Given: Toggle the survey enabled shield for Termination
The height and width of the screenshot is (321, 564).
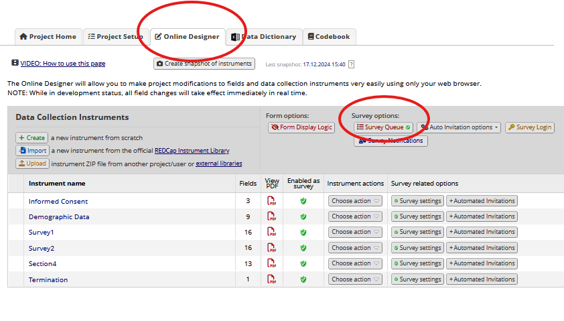Looking at the screenshot, I should tap(303, 279).
